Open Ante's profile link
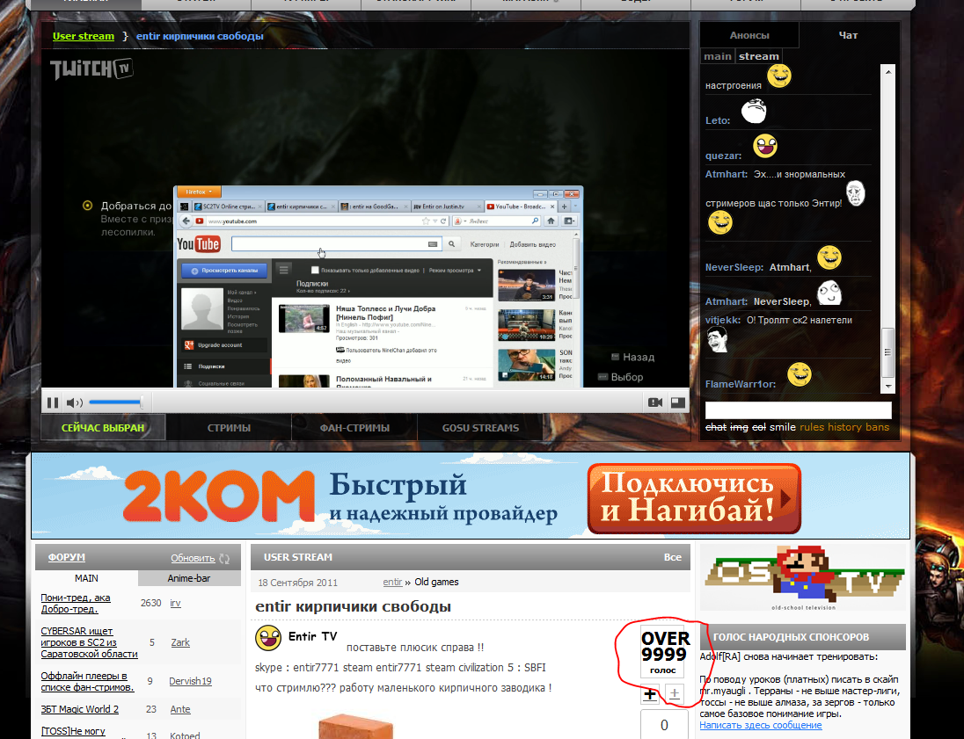 click(x=180, y=709)
